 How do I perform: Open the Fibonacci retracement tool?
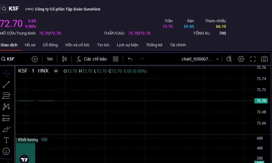click(x=6, y=96)
